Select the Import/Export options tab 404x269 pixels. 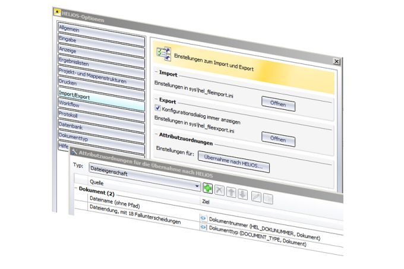click(x=101, y=100)
